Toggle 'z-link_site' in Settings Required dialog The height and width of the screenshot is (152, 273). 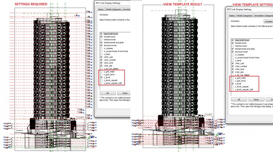pyautogui.click(x=101, y=66)
